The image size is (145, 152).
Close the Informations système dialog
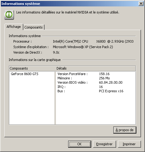(141, 4)
